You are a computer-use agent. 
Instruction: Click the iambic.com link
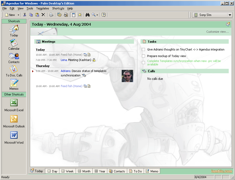(222, 171)
